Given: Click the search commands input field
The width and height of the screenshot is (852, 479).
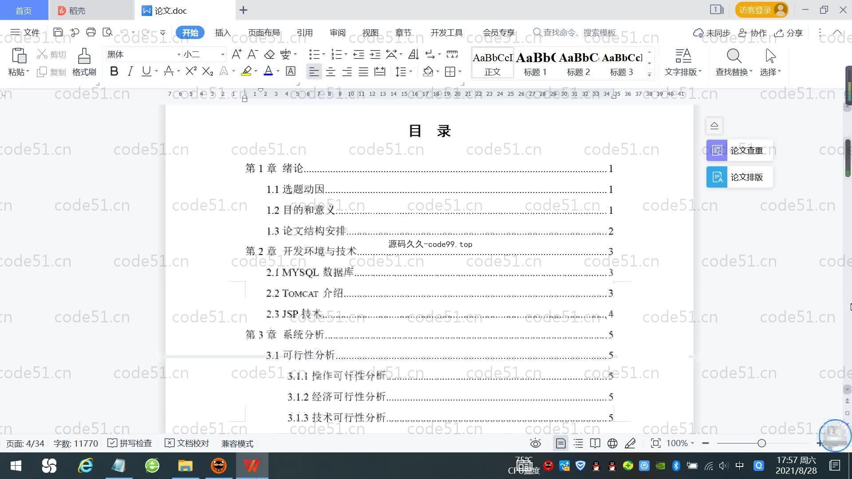Looking at the screenshot, I should [575, 32].
